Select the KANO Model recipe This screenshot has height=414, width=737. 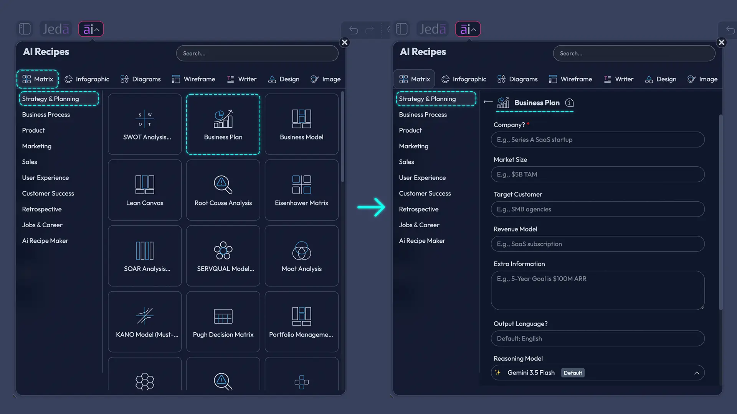click(x=145, y=322)
